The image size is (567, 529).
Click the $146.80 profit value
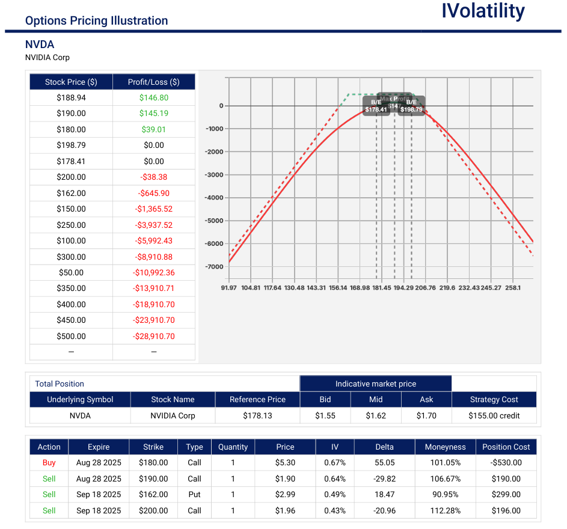click(154, 97)
